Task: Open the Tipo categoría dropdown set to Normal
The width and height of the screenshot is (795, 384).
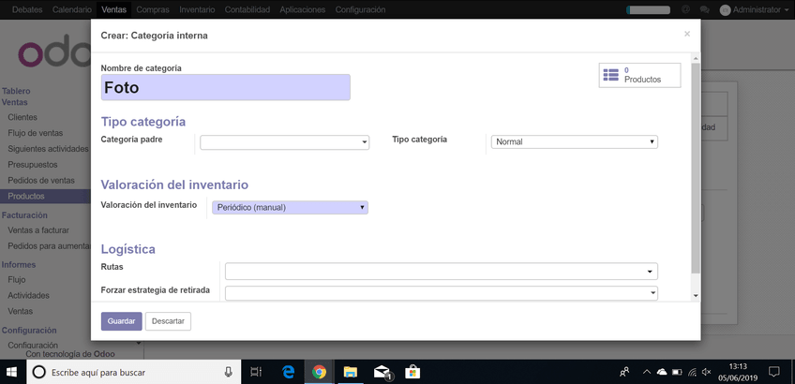Action: pos(574,142)
